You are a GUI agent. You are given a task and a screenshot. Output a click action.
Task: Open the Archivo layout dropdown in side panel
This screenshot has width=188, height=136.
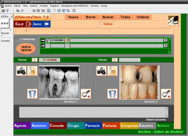click(7, 16)
